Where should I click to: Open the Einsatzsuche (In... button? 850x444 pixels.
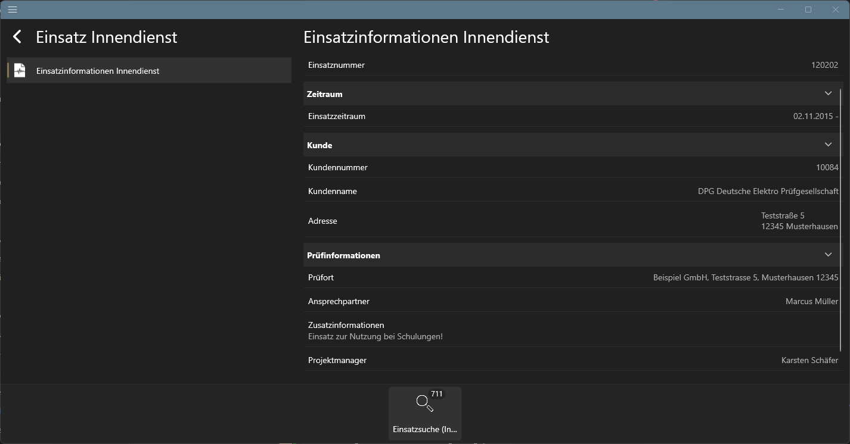425,414
